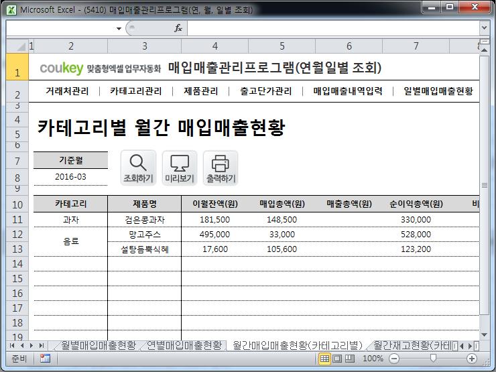
Task: Click the formula bar input area
Action: coord(333,28)
